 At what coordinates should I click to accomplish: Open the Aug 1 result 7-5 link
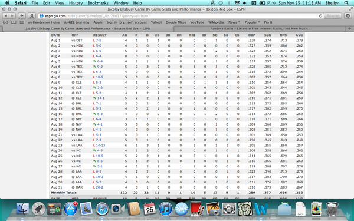99,40
